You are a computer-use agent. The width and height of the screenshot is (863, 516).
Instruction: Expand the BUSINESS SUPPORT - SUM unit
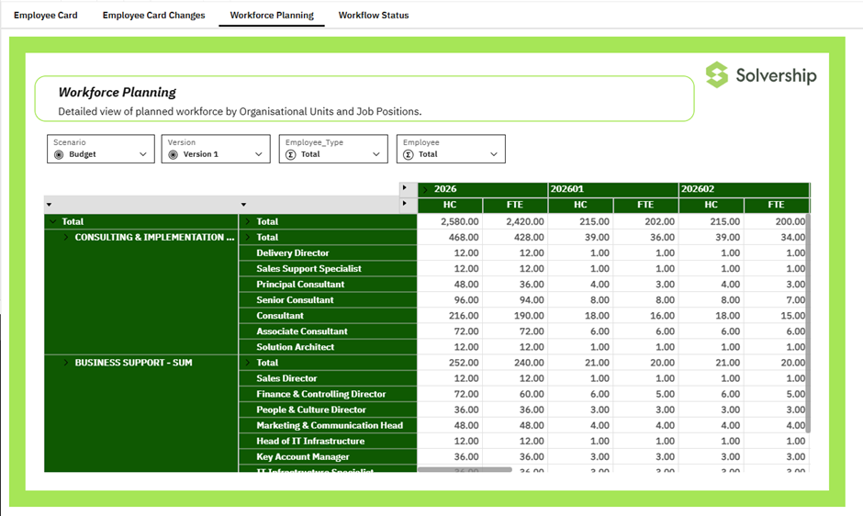point(65,363)
